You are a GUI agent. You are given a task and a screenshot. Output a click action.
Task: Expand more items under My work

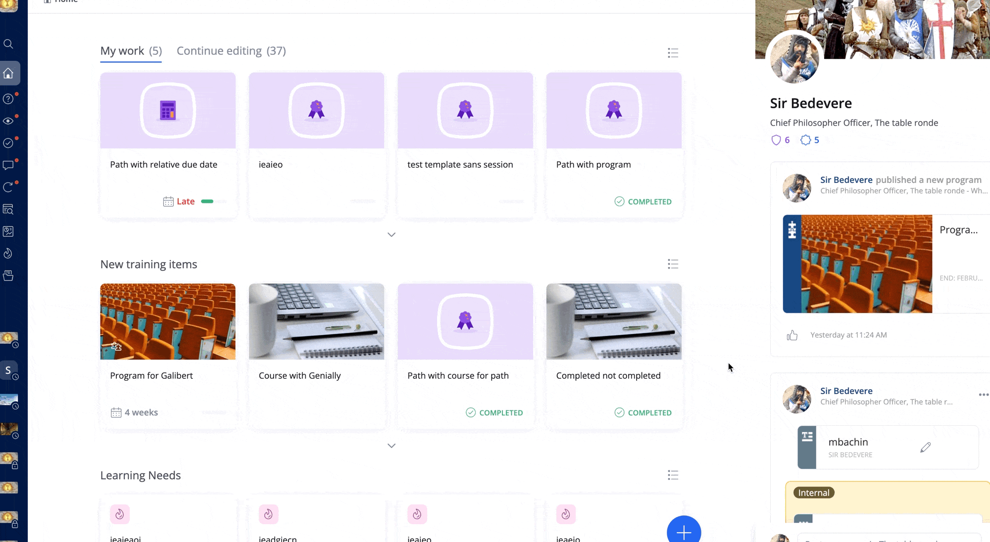[392, 234]
